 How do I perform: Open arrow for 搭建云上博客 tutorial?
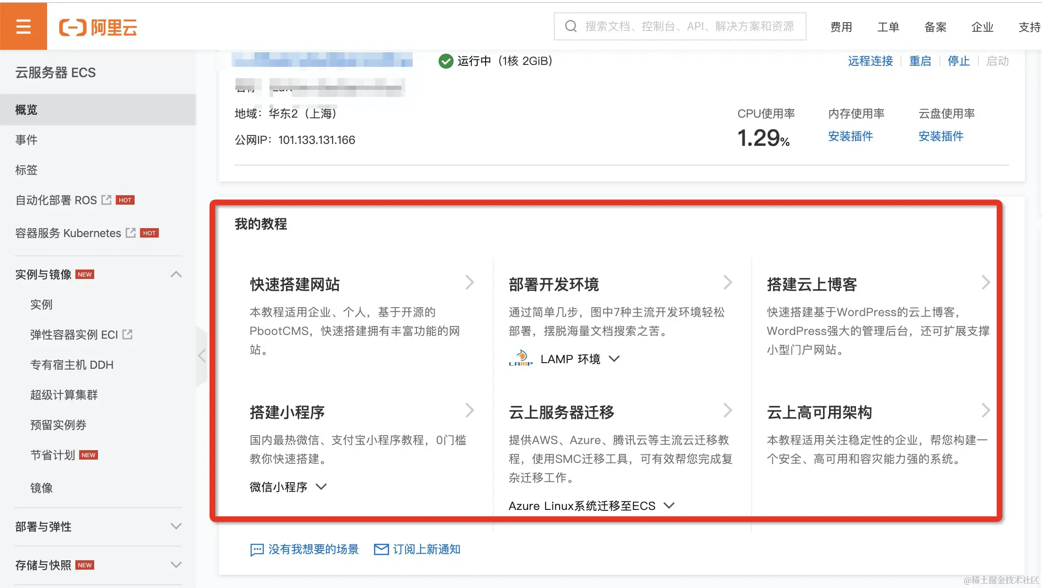click(x=985, y=282)
